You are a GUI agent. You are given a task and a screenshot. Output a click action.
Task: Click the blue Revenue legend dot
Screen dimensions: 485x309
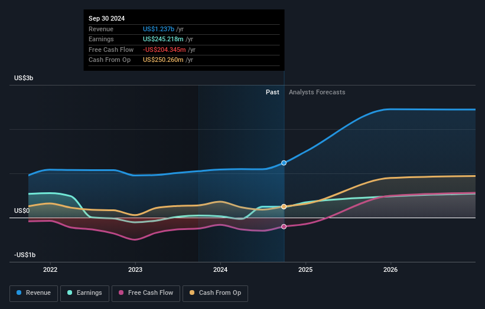point(19,292)
